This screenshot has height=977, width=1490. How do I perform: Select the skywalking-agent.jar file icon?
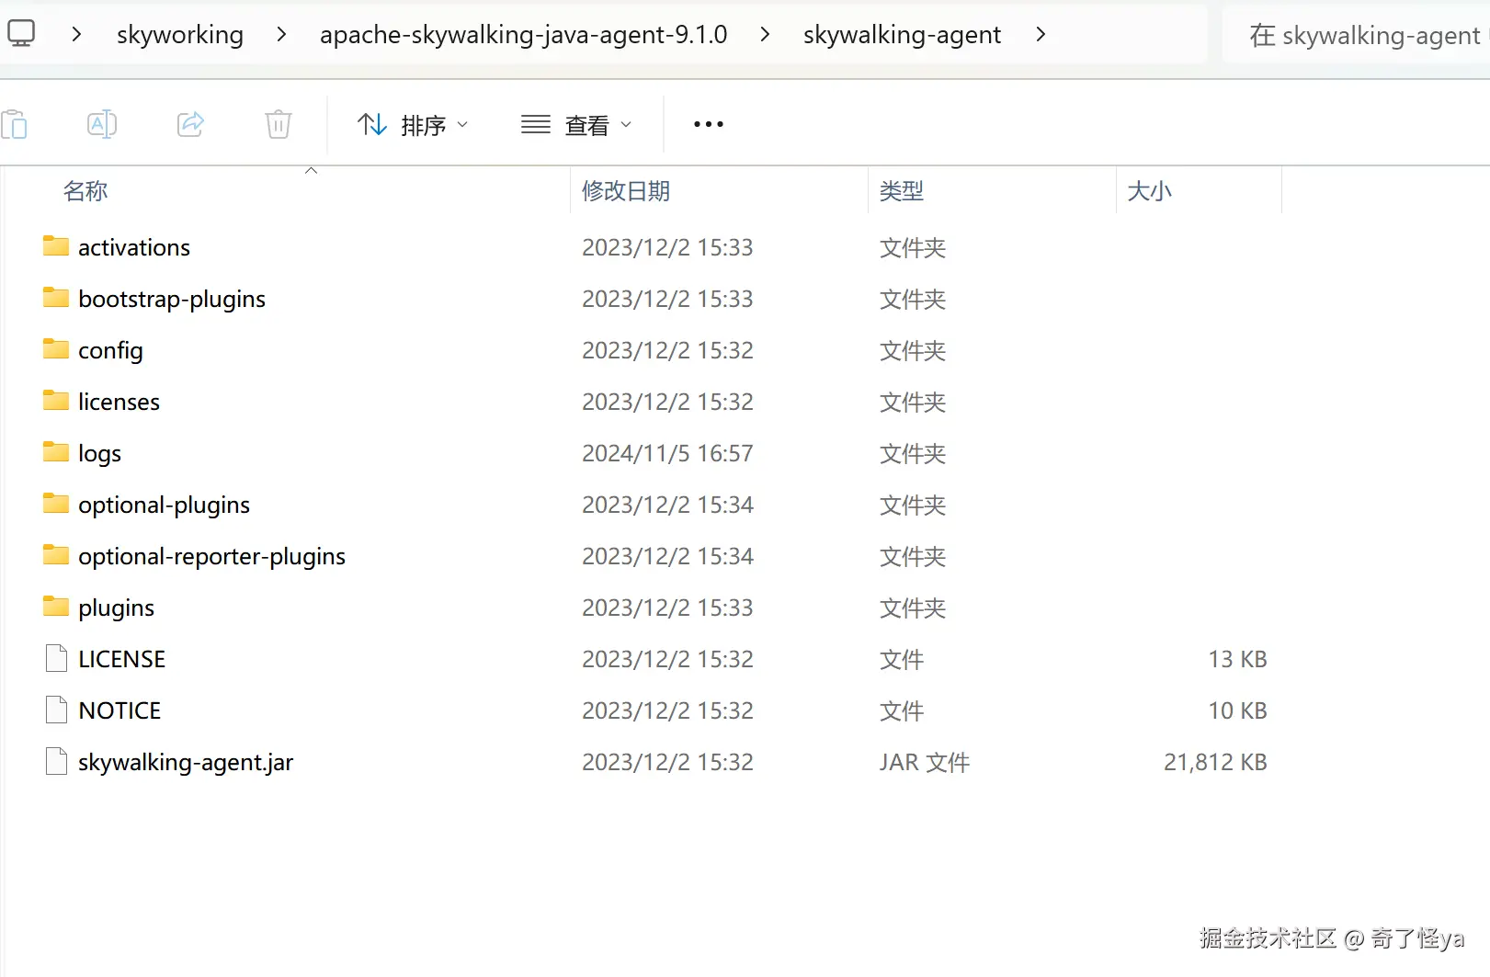click(x=57, y=761)
